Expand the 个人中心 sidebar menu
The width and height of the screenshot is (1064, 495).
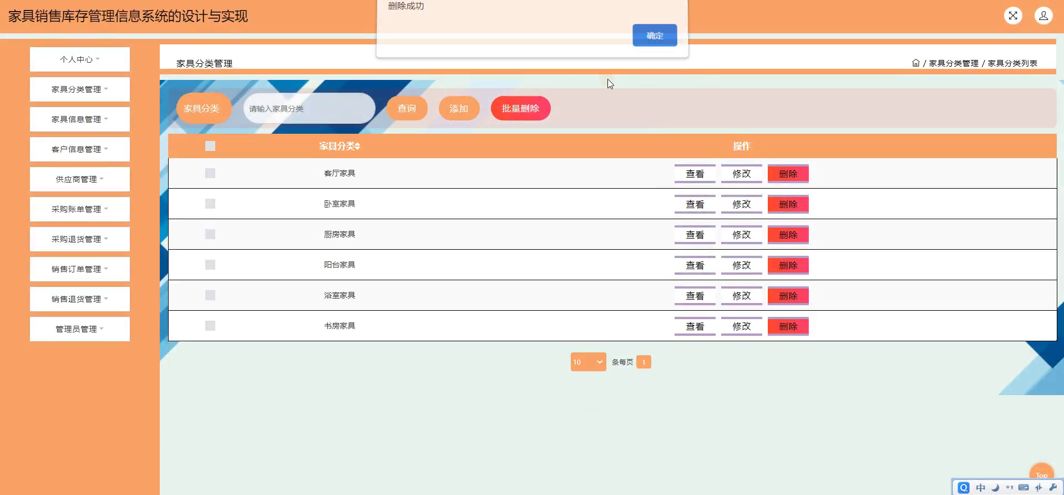pos(80,59)
